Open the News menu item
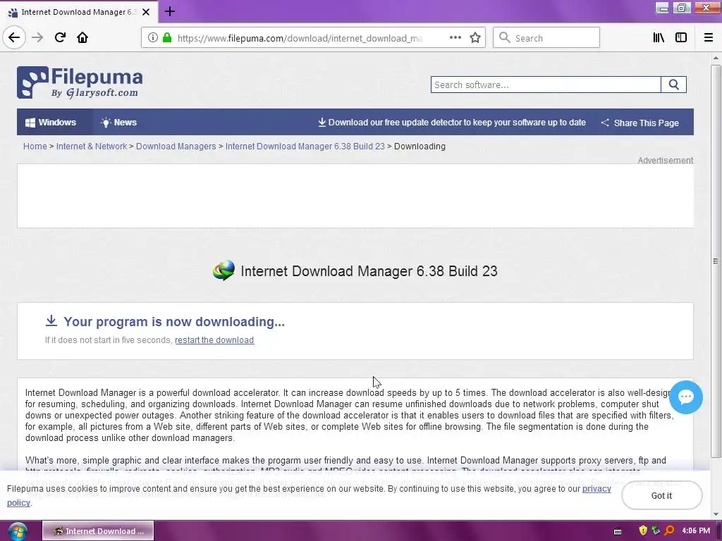This screenshot has width=722, height=541. [x=118, y=123]
